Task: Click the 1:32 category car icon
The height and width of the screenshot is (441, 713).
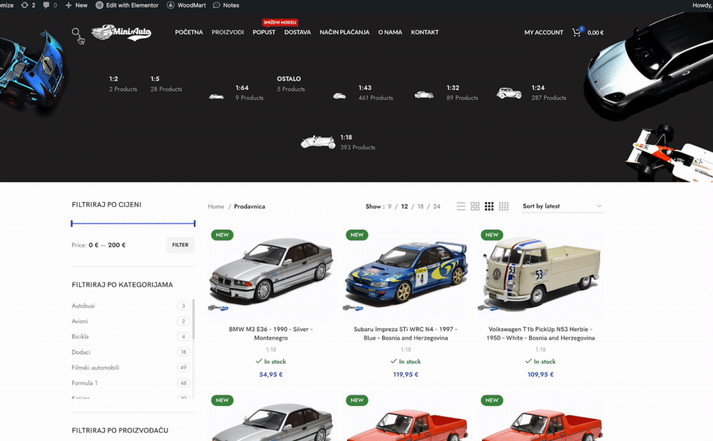Action: pos(424,94)
